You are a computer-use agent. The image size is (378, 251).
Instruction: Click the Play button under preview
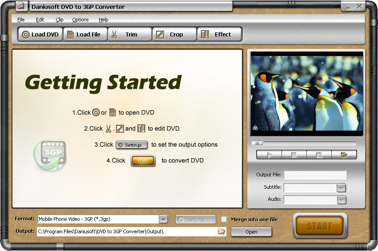tap(269, 155)
